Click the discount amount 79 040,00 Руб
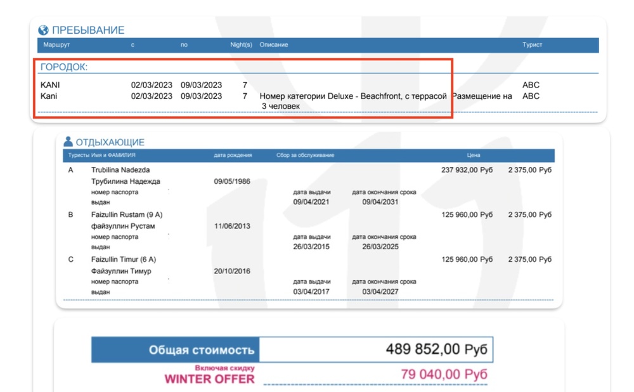The image size is (634, 392). tap(443, 375)
